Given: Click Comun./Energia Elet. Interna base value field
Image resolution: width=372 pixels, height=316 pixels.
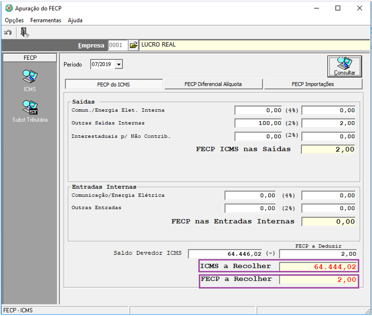Looking at the screenshot, I should (x=258, y=111).
